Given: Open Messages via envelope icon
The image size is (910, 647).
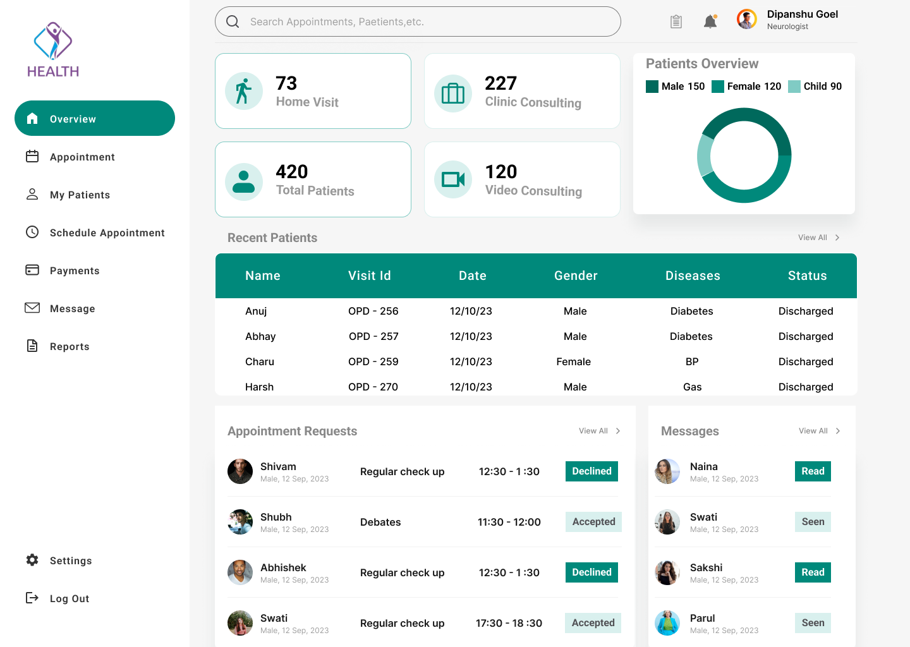Looking at the screenshot, I should click(33, 308).
